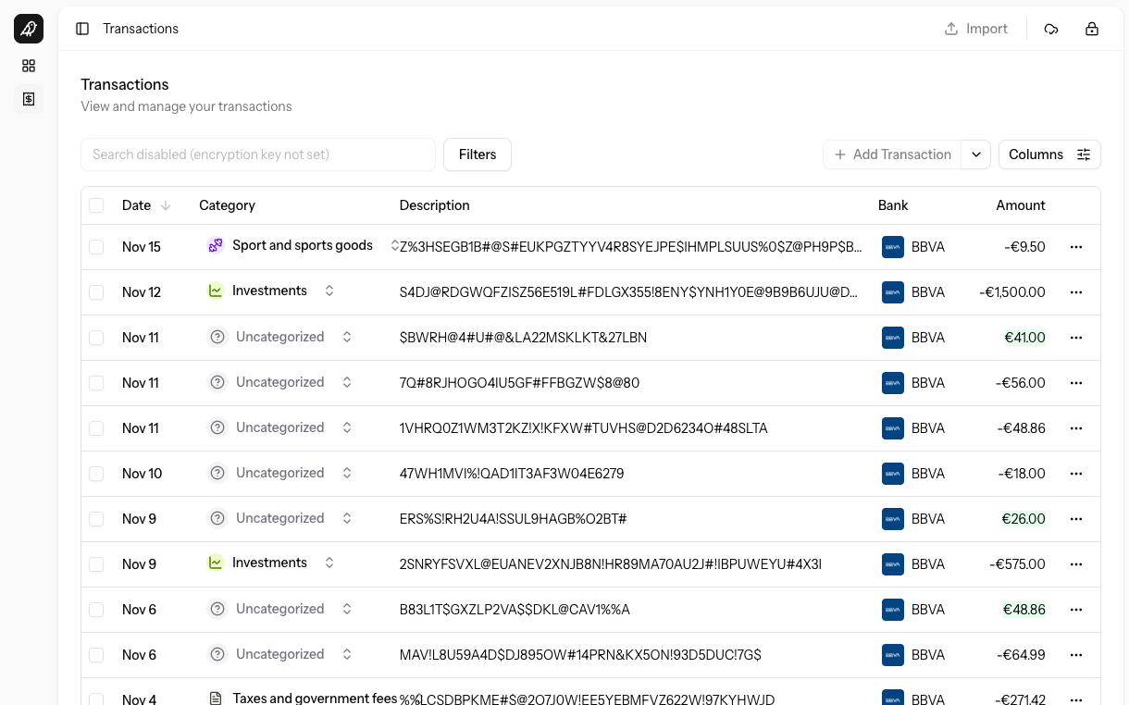Toggle the sidebar collapse icon
The width and height of the screenshot is (1129, 705).
click(x=82, y=29)
